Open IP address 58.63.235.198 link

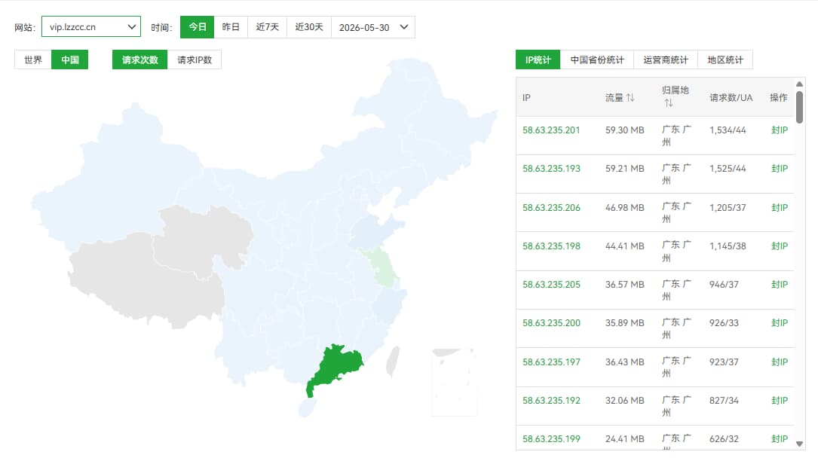[x=551, y=246]
